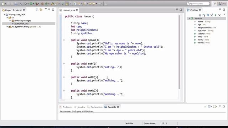This screenshot has width=228, height=128.
Task: Click the Display Selected Console icon
Action: tap(209, 107)
